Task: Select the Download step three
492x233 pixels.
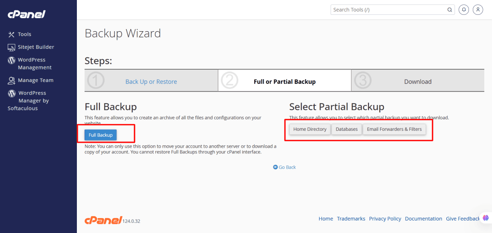Action: coord(418,81)
